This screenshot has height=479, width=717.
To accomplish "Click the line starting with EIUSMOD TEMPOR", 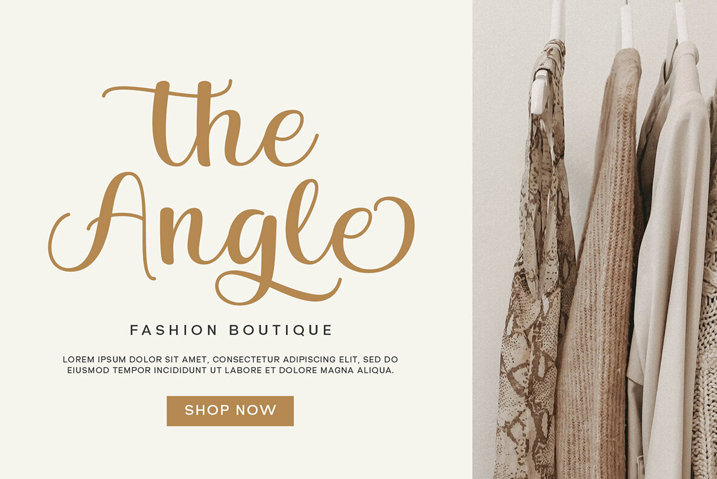I will pos(231,370).
